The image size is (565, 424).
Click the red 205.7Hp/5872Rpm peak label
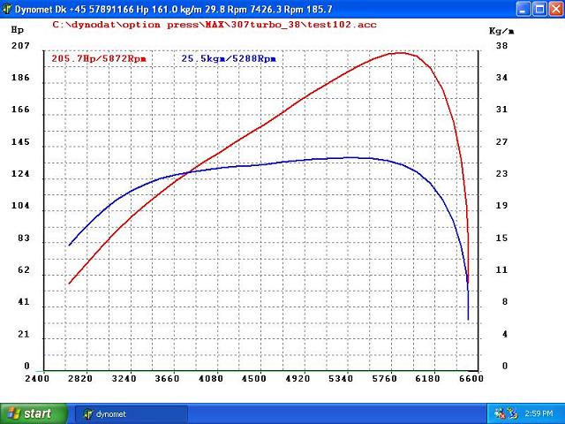[99, 58]
